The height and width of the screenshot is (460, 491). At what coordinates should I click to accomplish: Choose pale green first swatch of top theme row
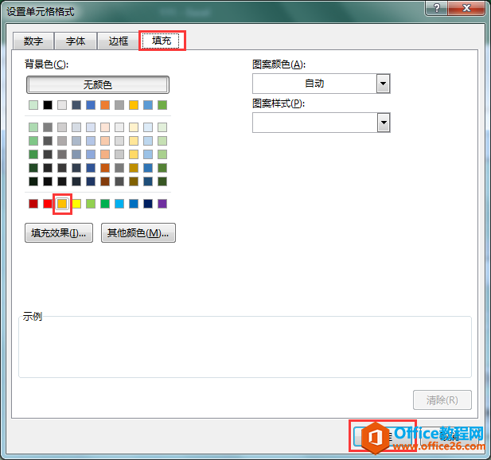click(x=33, y=105)
